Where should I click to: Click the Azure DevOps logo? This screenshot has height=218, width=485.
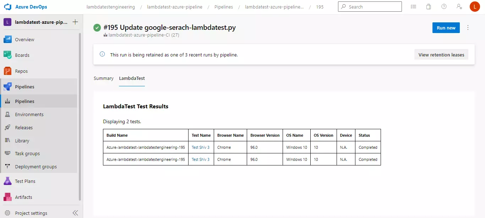point(8,6)
